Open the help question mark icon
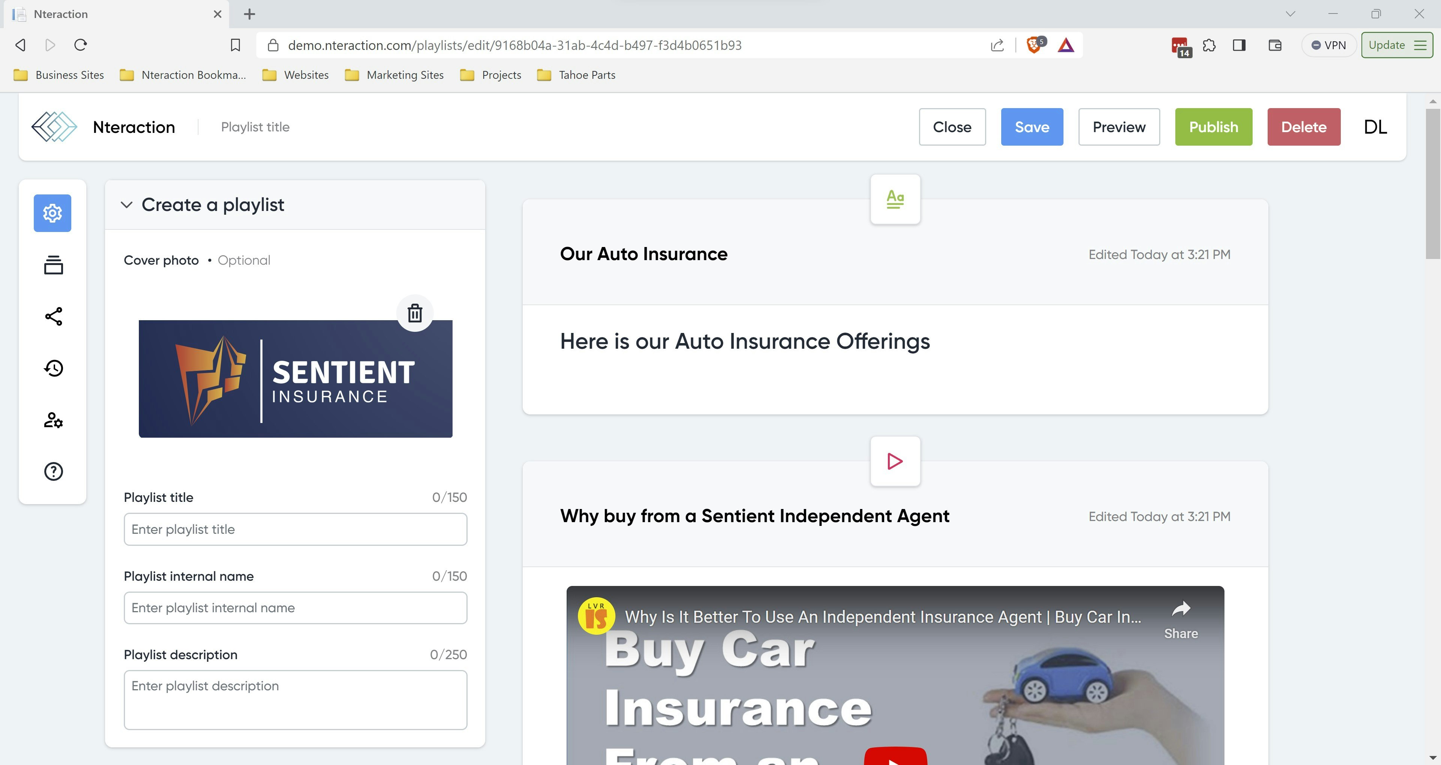 (53, 471)
